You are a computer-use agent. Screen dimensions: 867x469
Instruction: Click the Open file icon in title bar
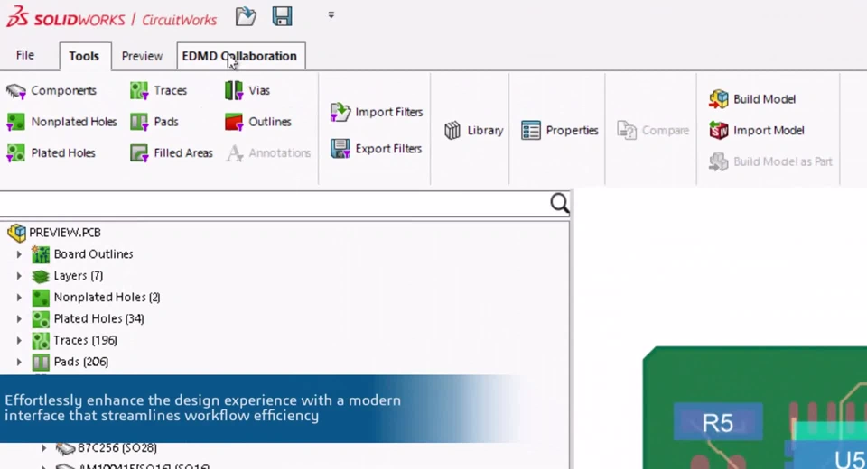[x=246, y=16]
